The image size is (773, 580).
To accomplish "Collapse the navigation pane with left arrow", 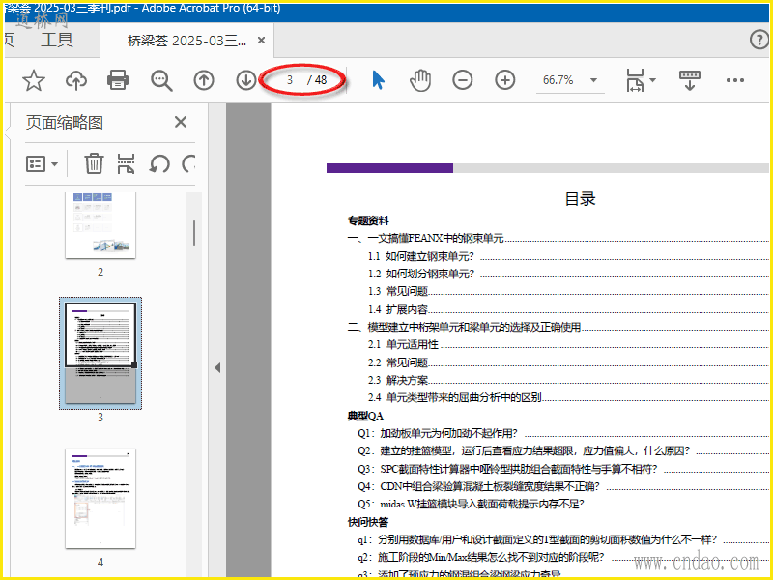I will coord(216,368).
